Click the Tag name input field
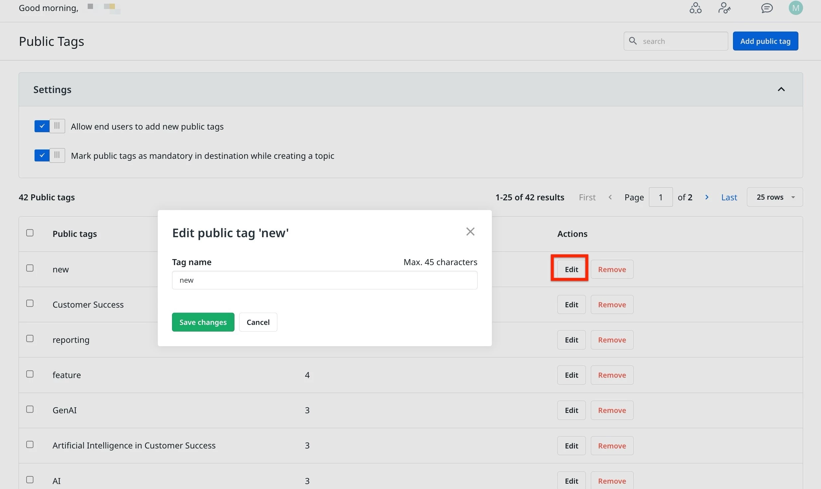 coord(324,280)
